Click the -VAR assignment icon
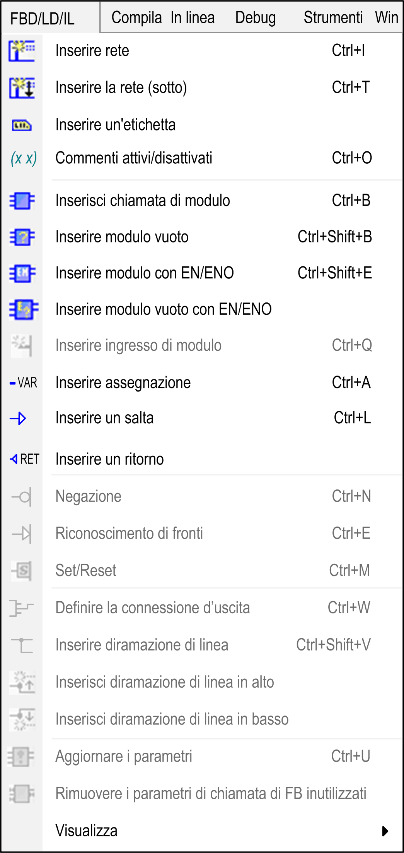The image size is (404, 853). [x=24, y=383]
